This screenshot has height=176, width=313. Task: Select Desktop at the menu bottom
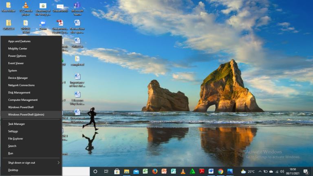click(x=31, y=170)
